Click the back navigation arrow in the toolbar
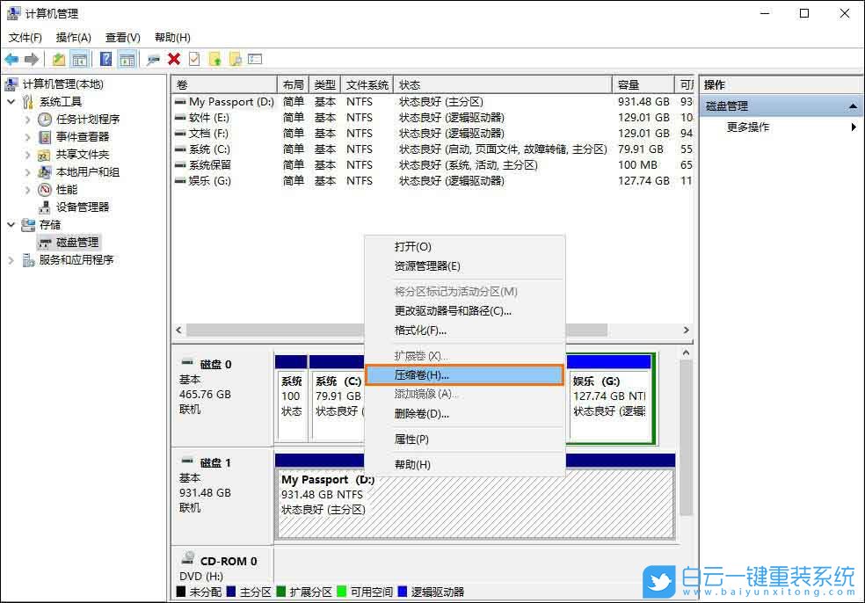The image size is (865, 603). 11,59
